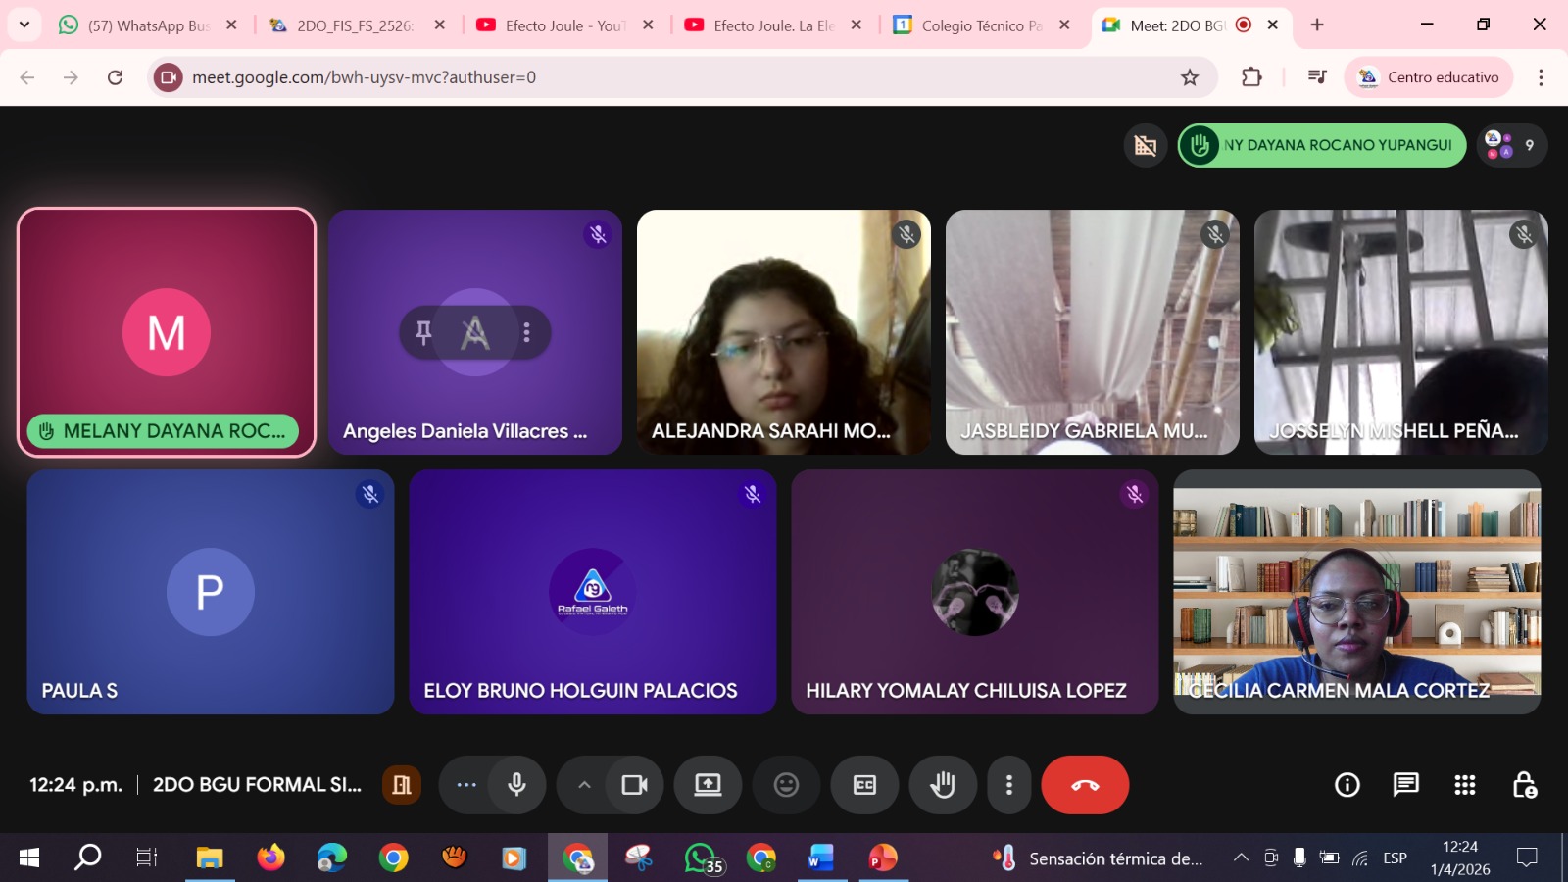Open More options menu in call bar
Screen dimensions: 1568x882
click(x=1008, y=785)
